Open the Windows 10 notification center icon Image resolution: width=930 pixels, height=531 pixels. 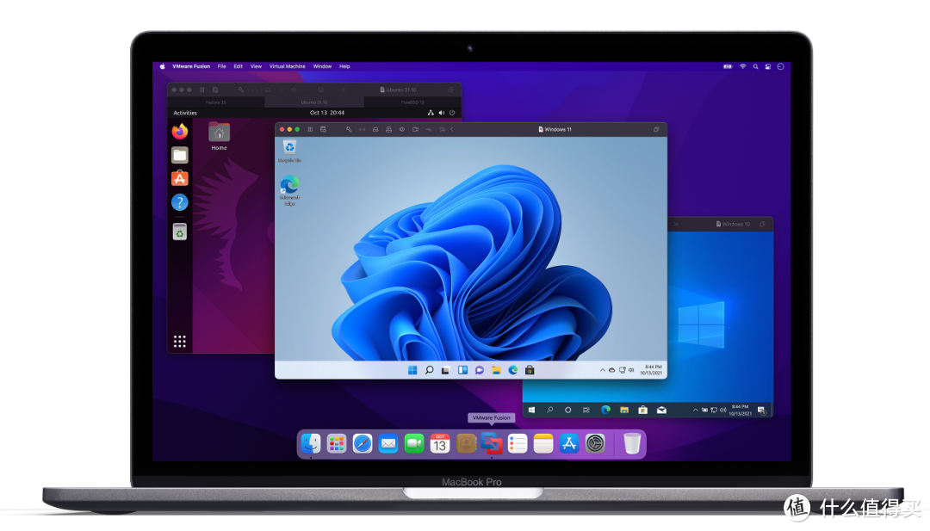point(761,411)
